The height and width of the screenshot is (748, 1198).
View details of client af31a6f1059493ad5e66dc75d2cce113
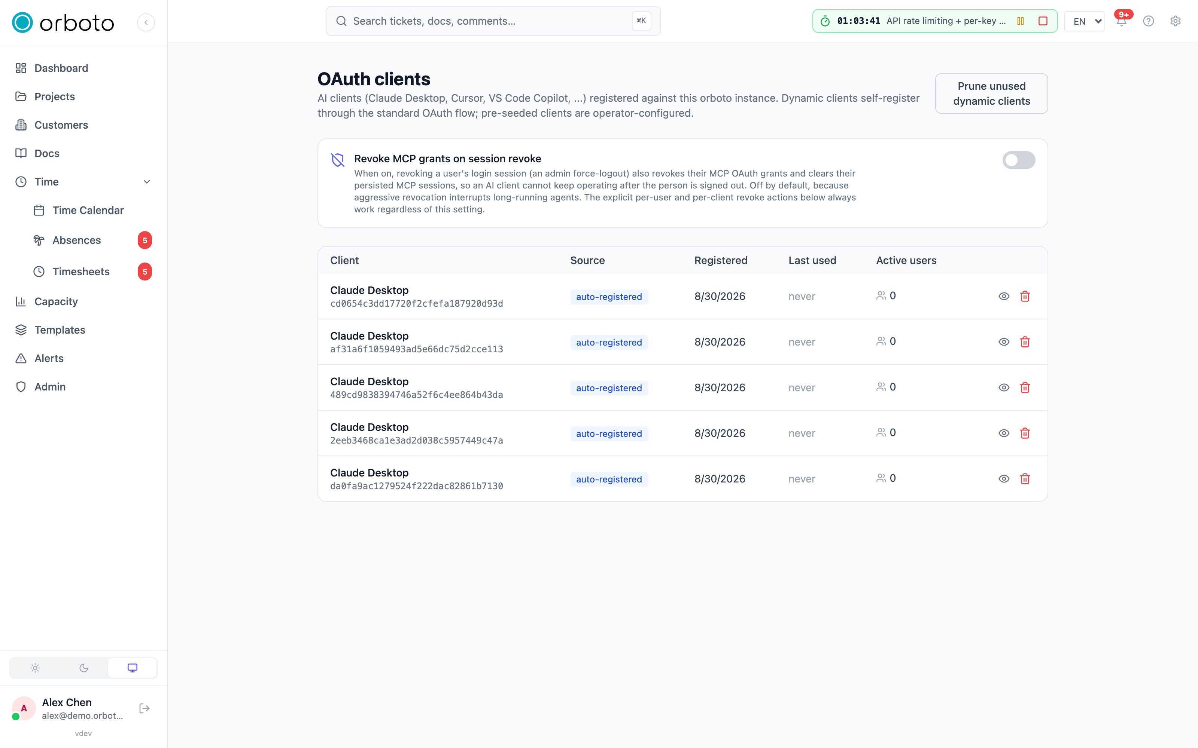[x=1003, y=342]
